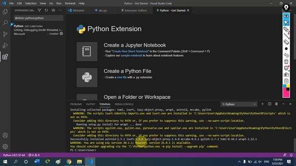Open the Terminal menu
The width and height of the screenshot is (296, 166).
click(x=70, y=3)
